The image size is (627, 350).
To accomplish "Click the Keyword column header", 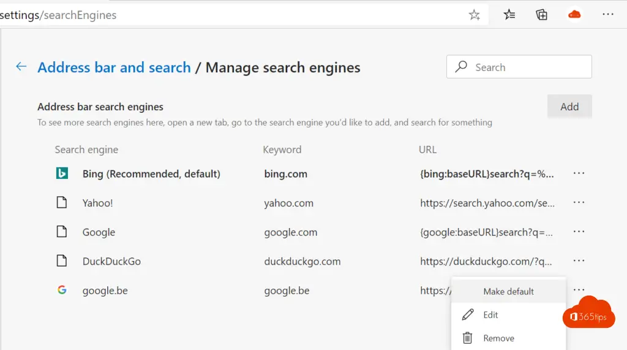I will [282, 150].
